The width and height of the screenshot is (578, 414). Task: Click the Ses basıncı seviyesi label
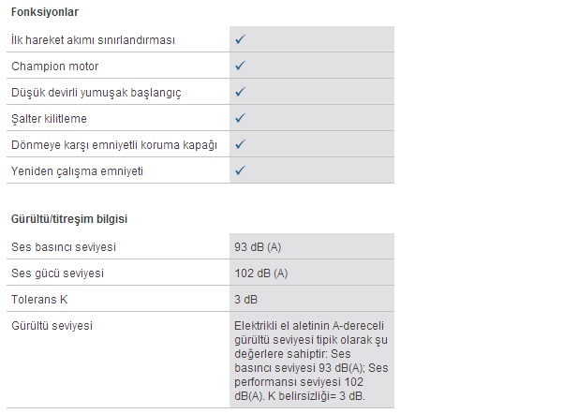[x=64, y=247]
